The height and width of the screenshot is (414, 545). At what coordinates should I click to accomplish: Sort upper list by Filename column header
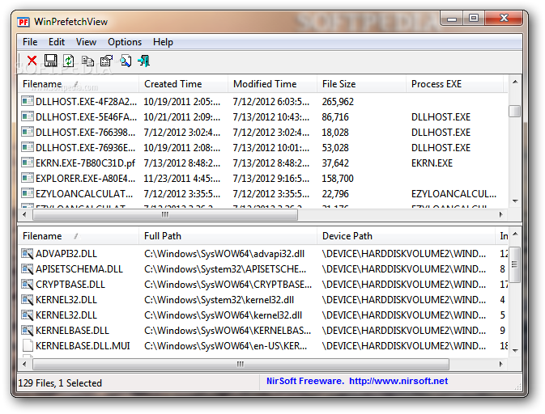79,84
